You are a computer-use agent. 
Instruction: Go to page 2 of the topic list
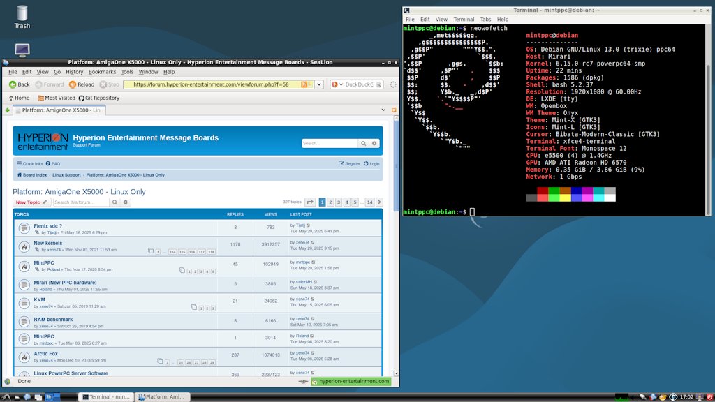point(330,202)
